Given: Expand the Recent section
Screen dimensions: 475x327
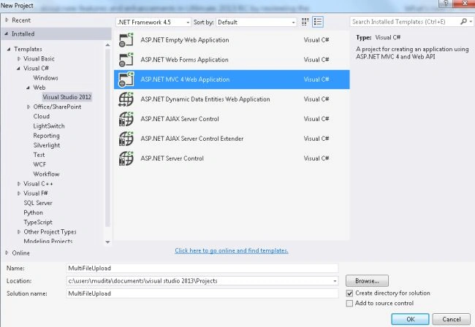Looking at the screenshot, I should (x=7, y=20).
